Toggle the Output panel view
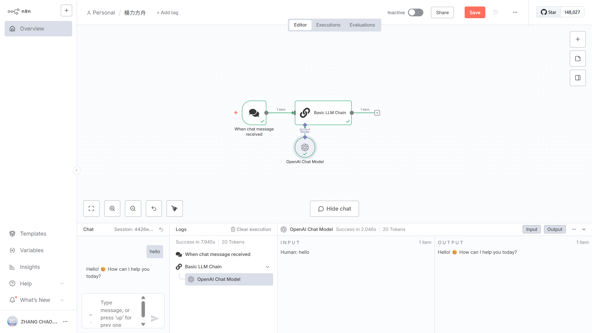This screenshot has width=592, height=333. click(x=555, y=229)
